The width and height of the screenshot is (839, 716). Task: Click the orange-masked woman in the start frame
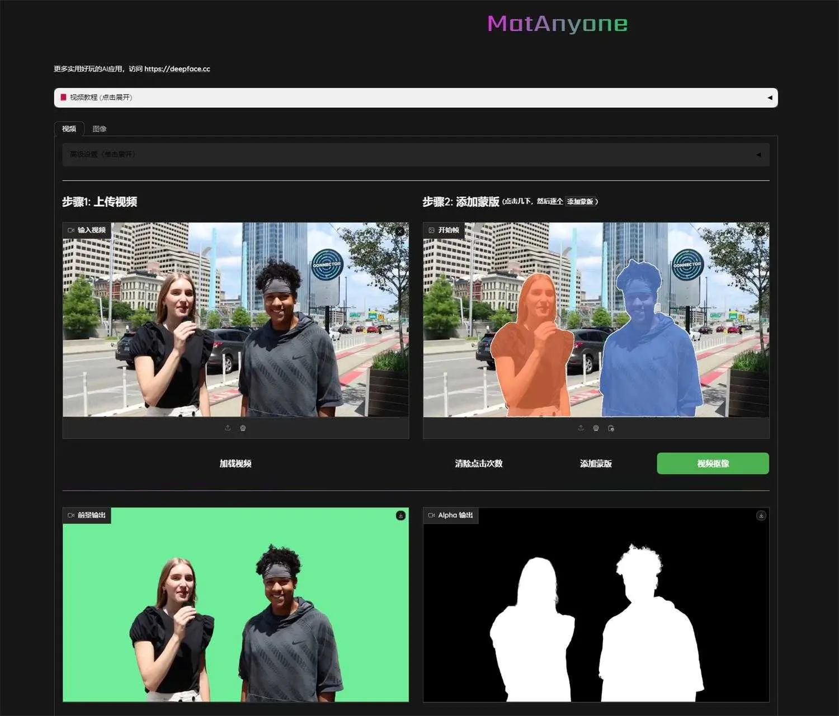[532, 352]
